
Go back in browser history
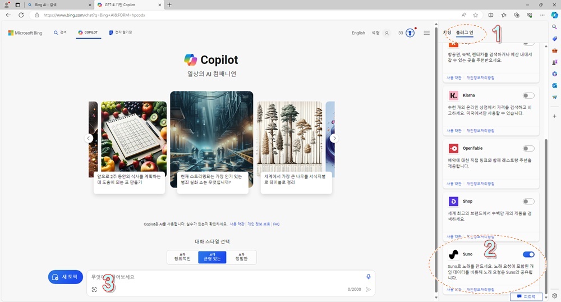[x=8, y=15]
